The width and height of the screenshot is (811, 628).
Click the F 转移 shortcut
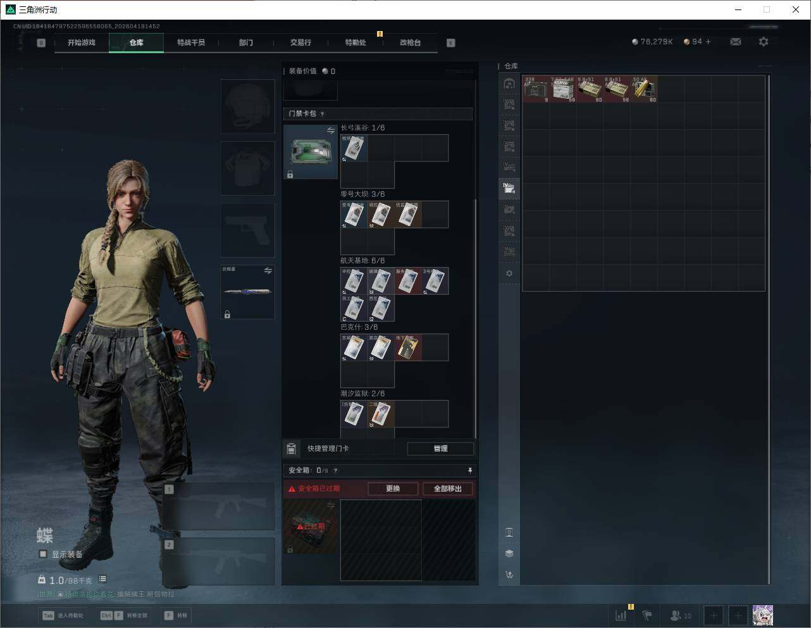[x=176, y=615]
